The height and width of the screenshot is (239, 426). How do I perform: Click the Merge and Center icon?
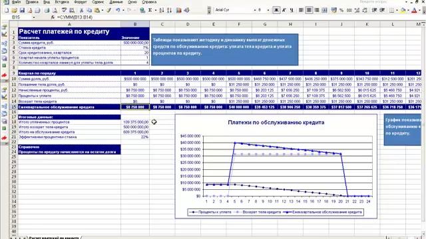(324, 11)
